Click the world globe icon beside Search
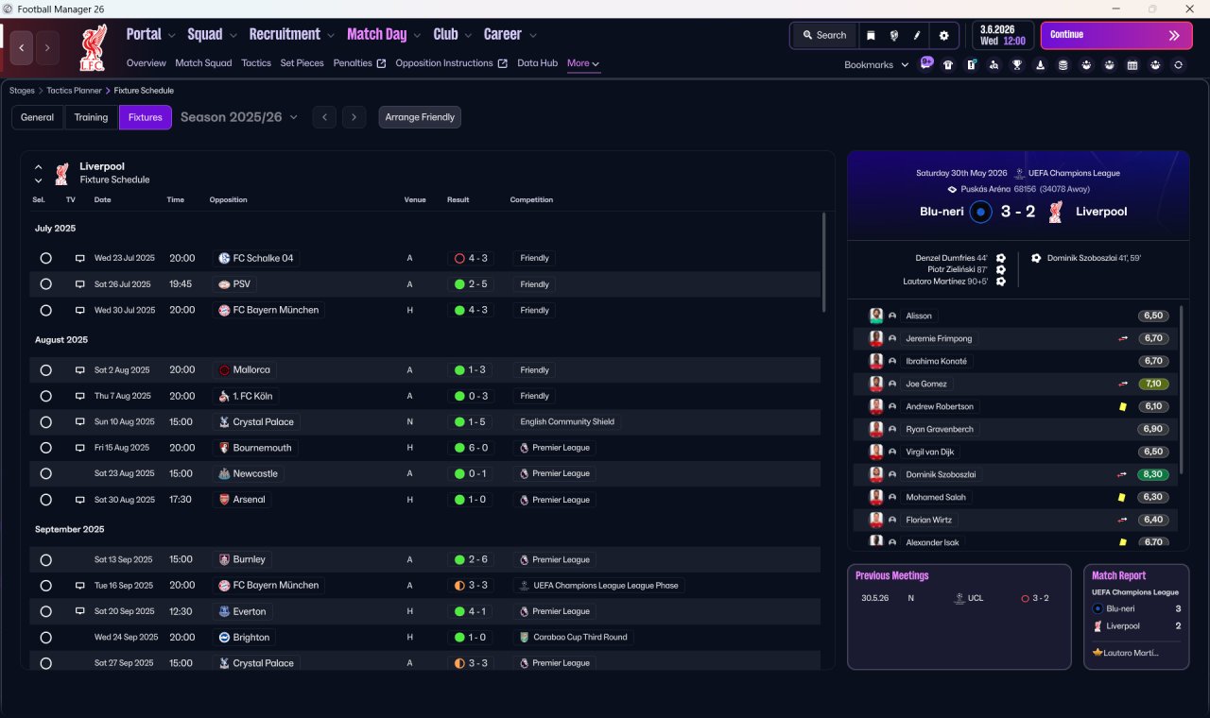The width and height of the screenshot is (1210, 718). click(x=893, y=35)
